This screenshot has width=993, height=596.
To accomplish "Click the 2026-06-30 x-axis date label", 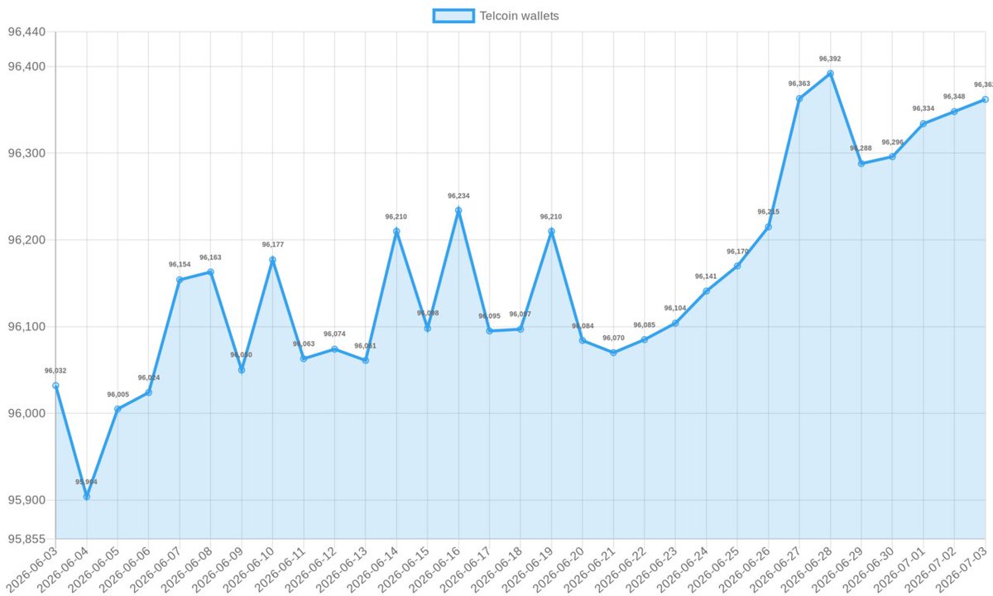I will (x=867, y=569).
